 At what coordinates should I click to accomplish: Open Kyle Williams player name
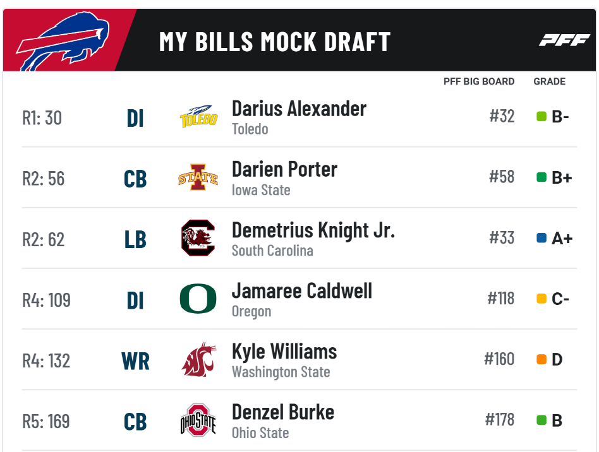tap(284, 351)
